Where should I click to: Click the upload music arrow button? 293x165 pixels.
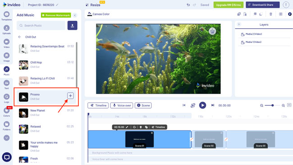72,25
